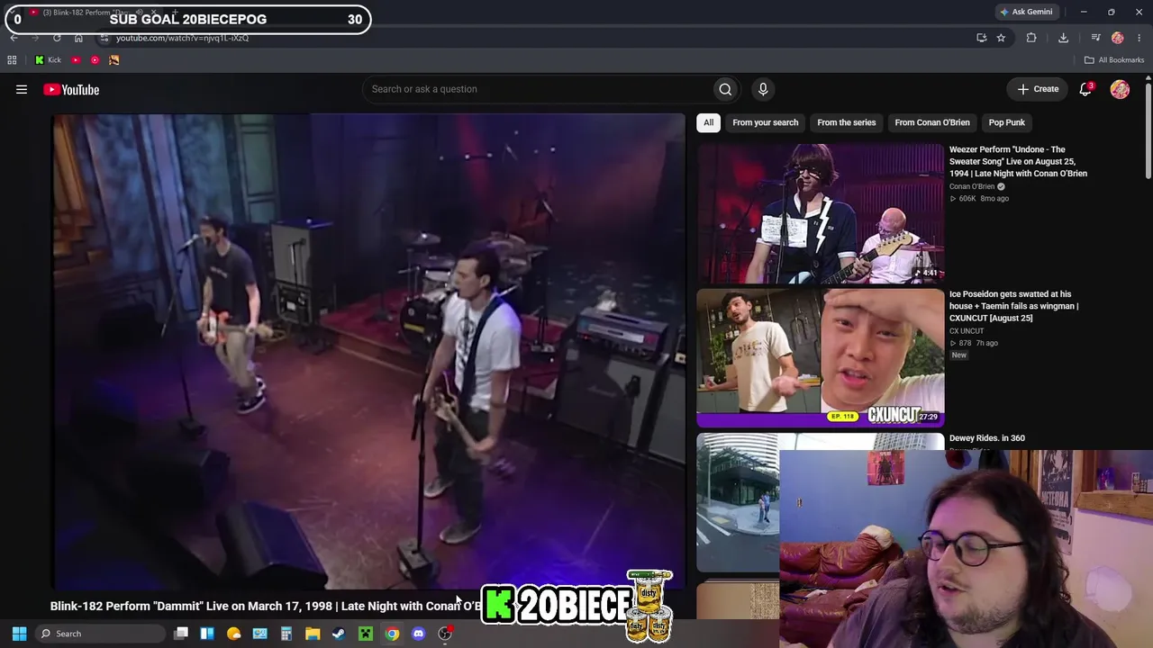
Task: Open the YouTube Music bookmark
Action: click(95, 60)
